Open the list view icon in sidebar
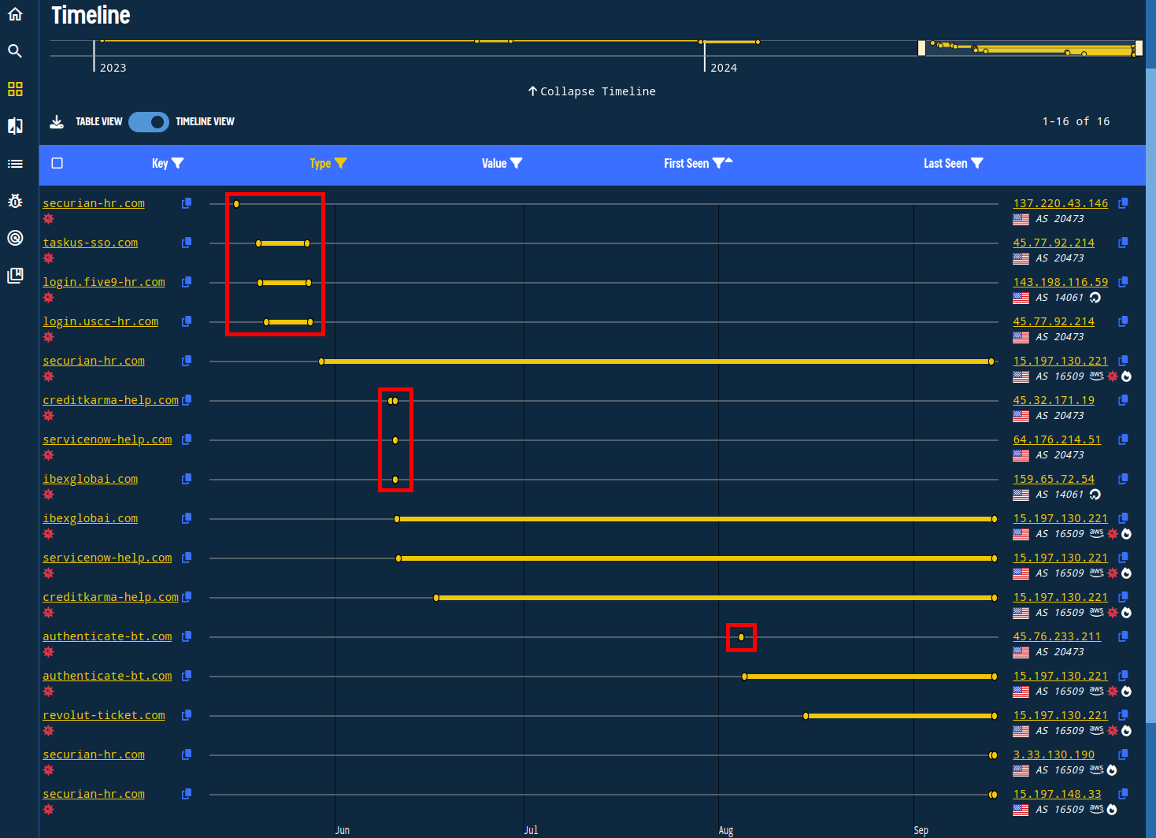Viewport: 1156px width, 838px height. pos(15,164)
